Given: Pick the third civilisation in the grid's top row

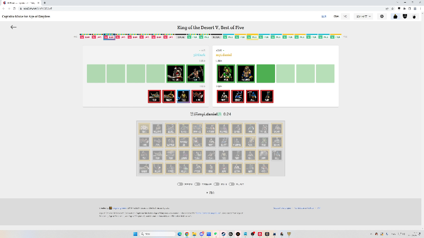Looking at the screenshot, I should point(171,129).
